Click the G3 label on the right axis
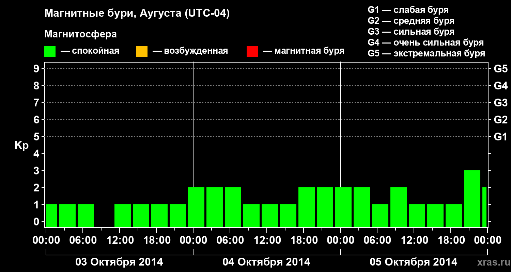Image resolution: width=511 pixels, height=272 pixels. (x=500, y=103)
